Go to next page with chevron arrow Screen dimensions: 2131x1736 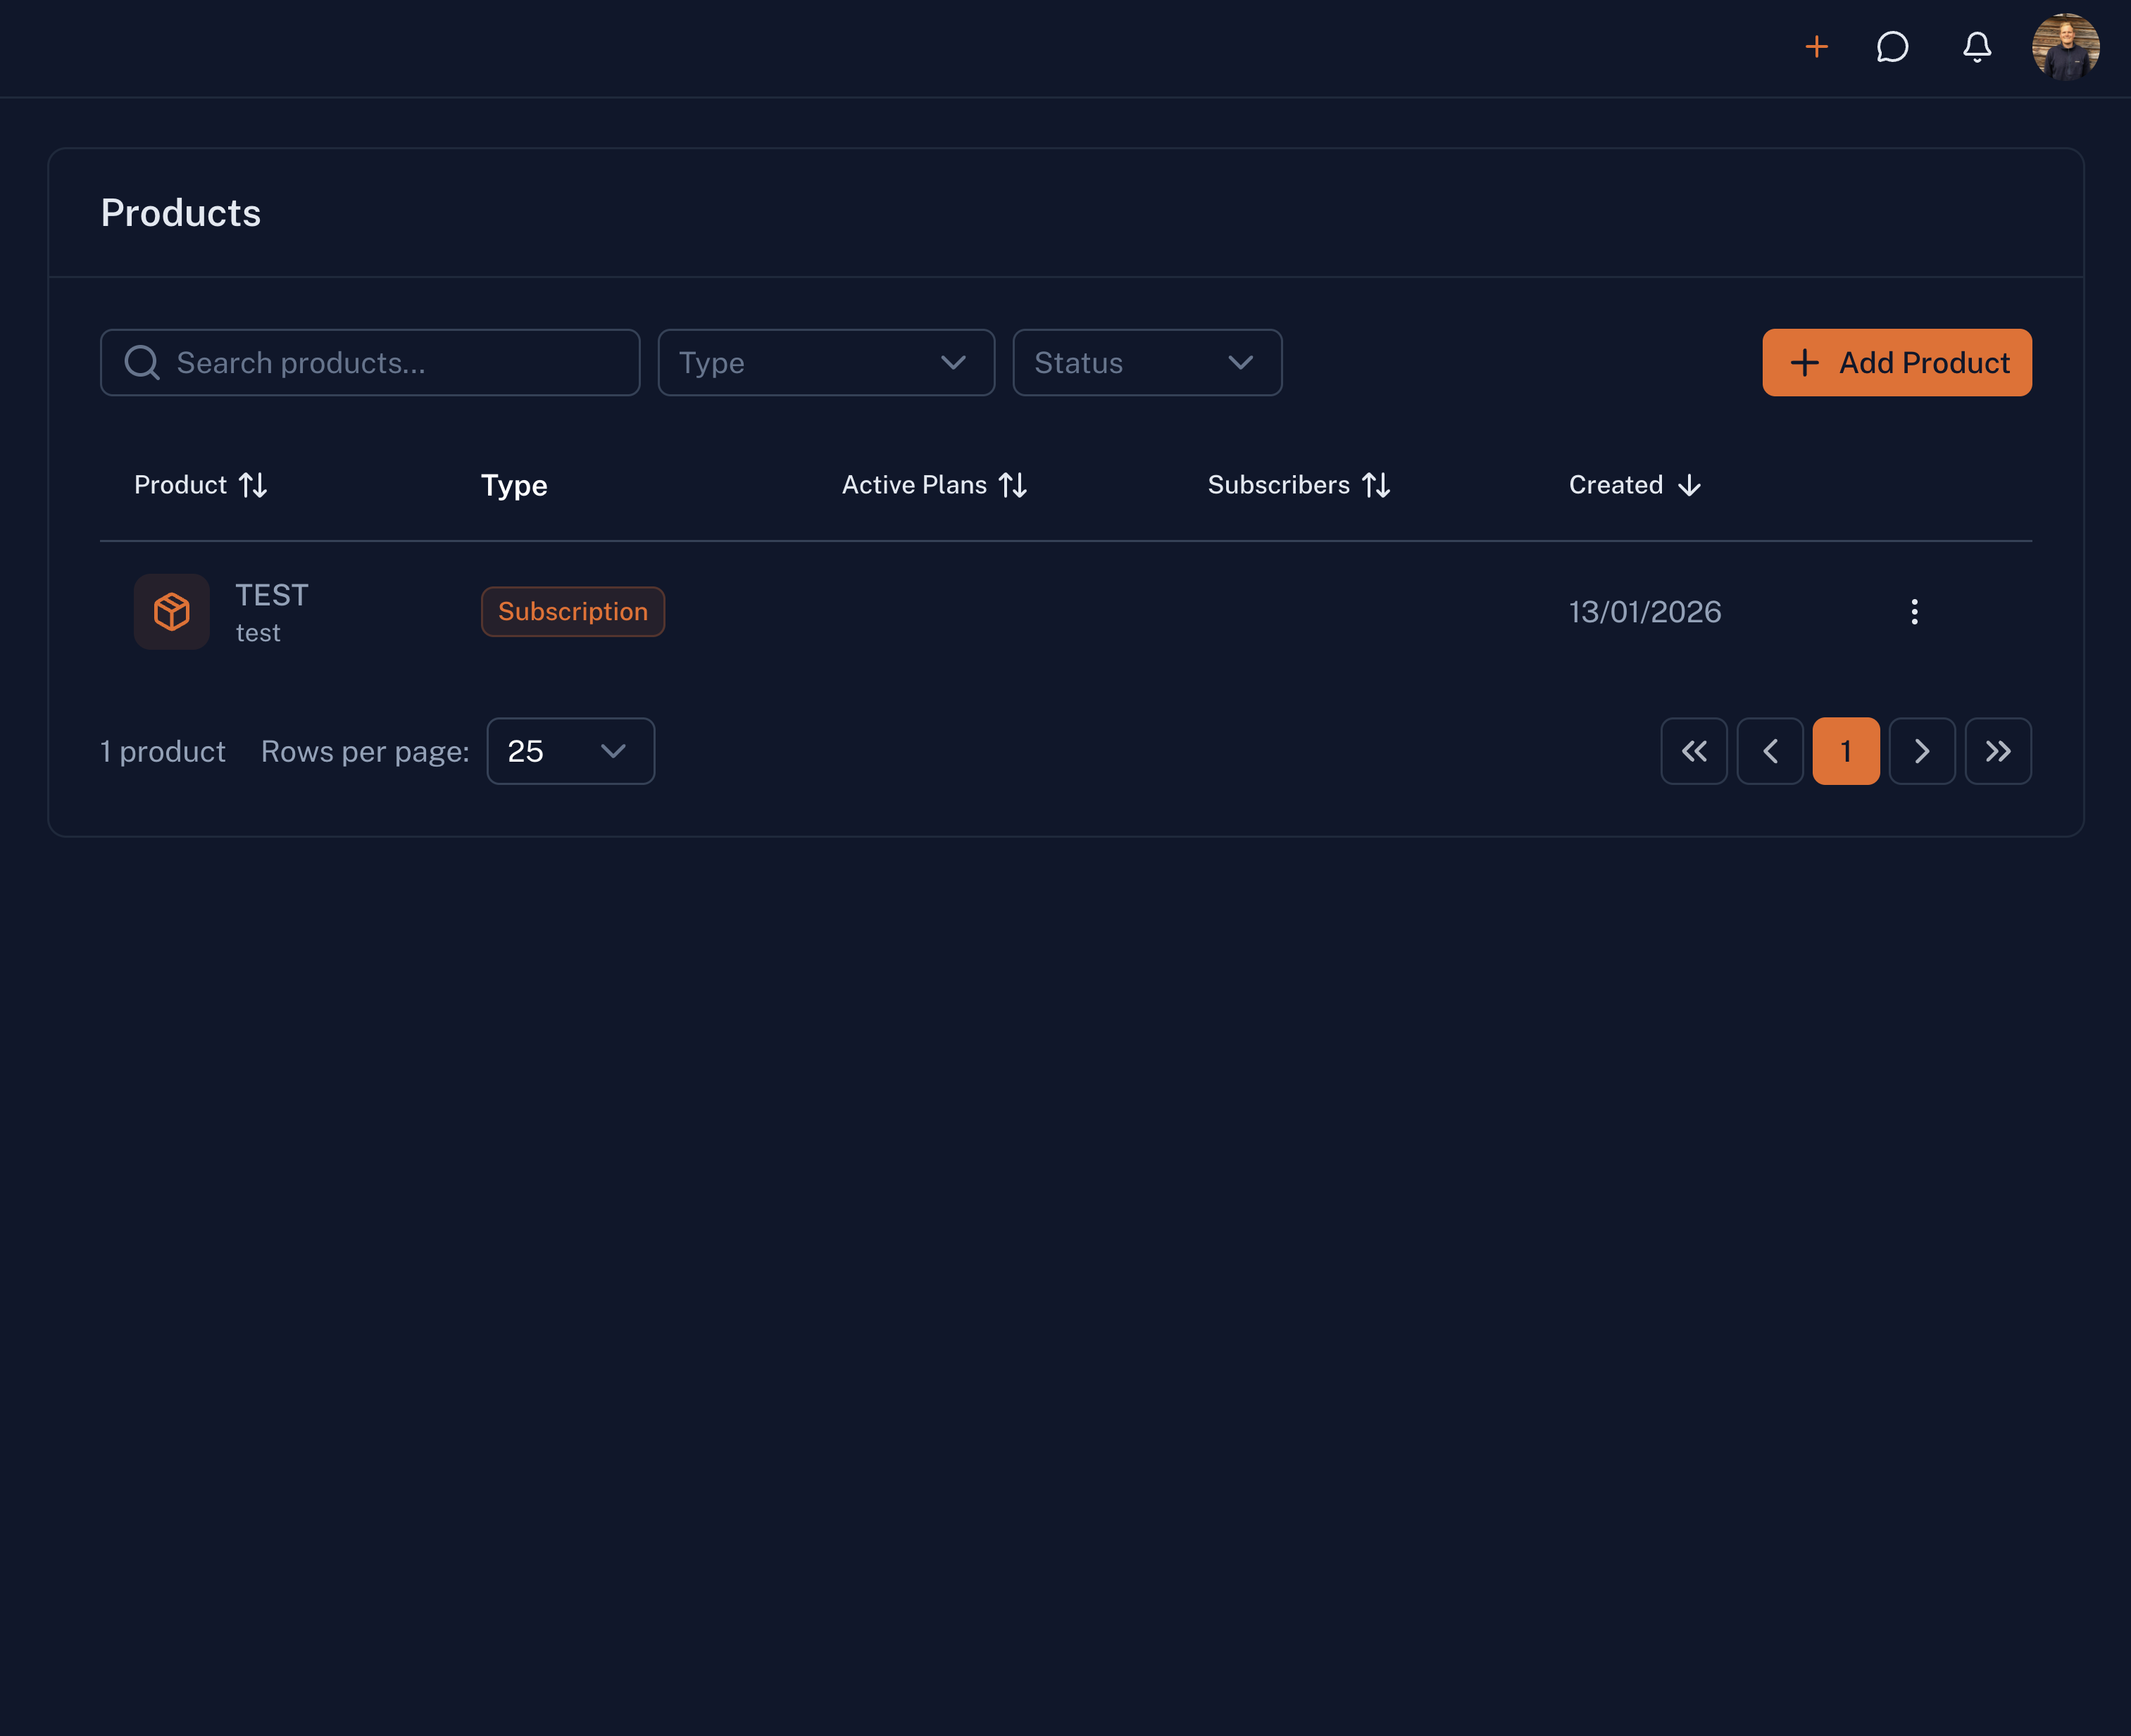pyautogui.click(x=1922, y=751)
